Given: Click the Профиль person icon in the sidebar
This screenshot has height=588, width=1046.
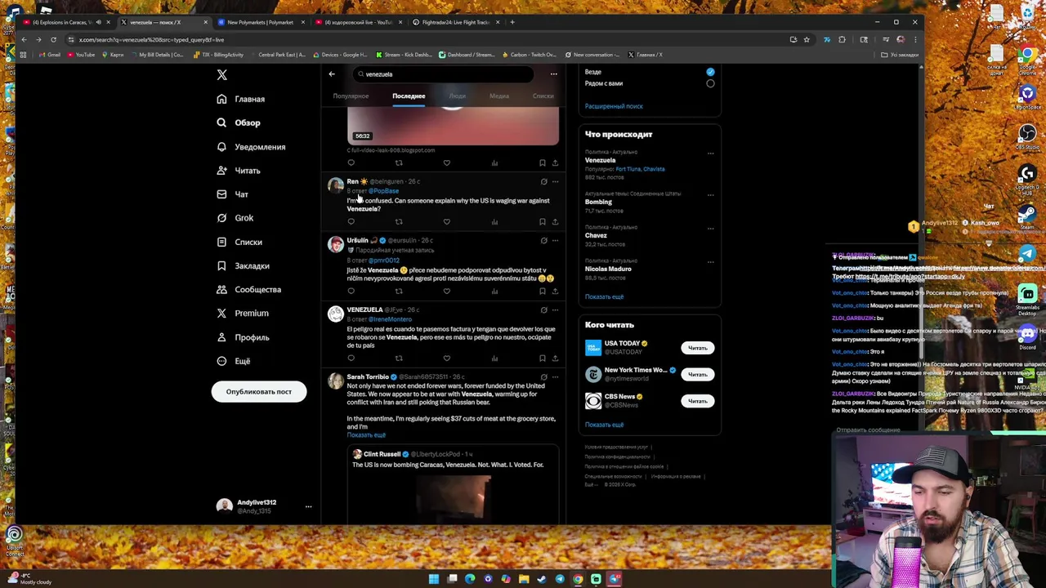Looking at the screenshot, I should click(x=221, y=337).
